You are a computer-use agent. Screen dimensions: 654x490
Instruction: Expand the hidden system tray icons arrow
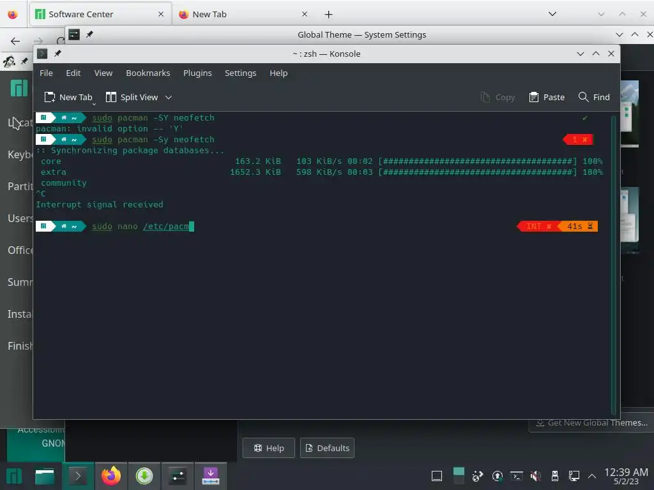click(591, 476)
